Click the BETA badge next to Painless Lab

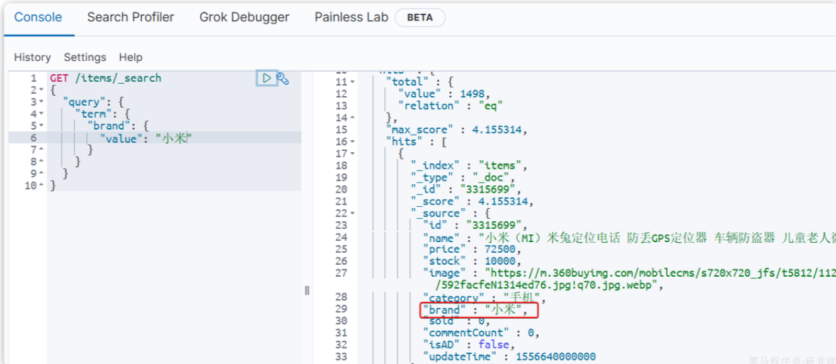click(x=420, y=18)
